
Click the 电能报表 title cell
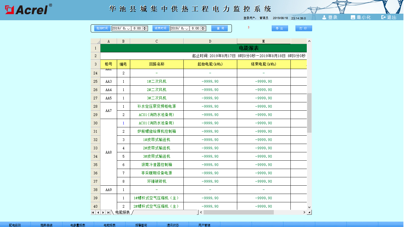204,48
